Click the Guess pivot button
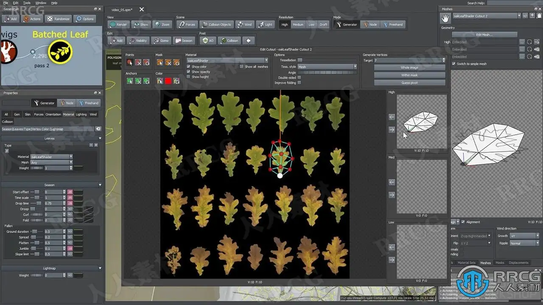This screenshot has height=305, width=543. pos(409,83)
